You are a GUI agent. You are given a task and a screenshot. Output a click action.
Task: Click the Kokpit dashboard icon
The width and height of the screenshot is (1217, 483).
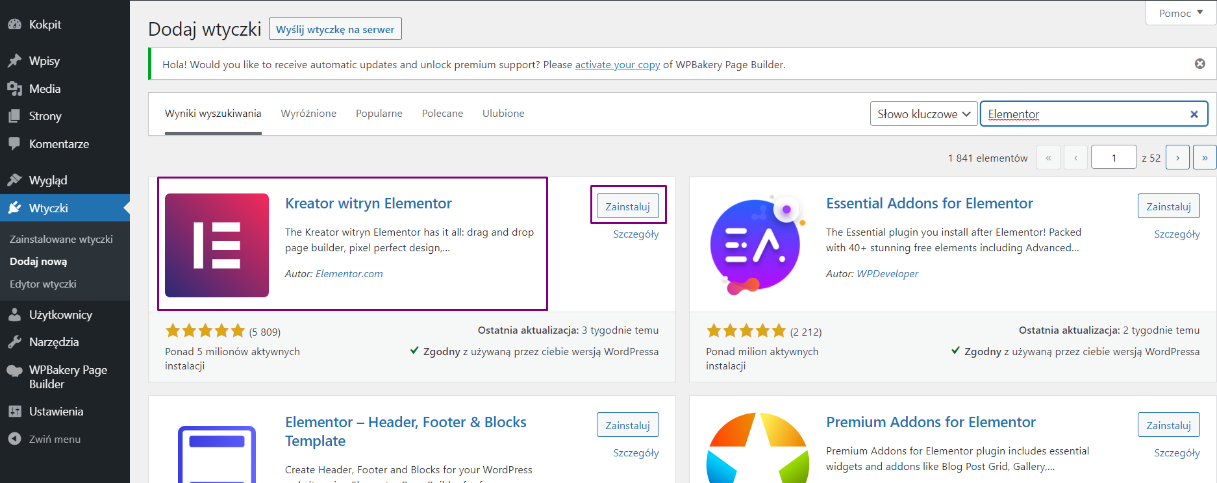click(x=14, y=25)
